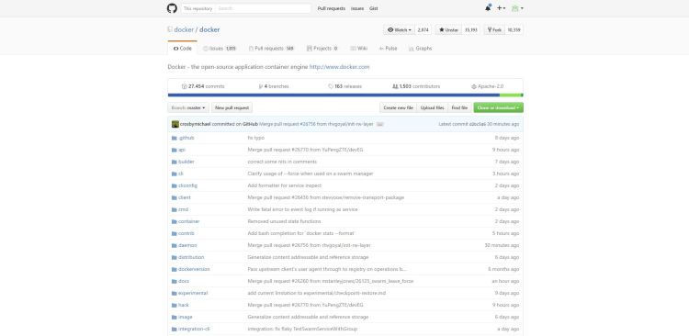
Task: Click the distribution folder icon
Action: [174, 257]
